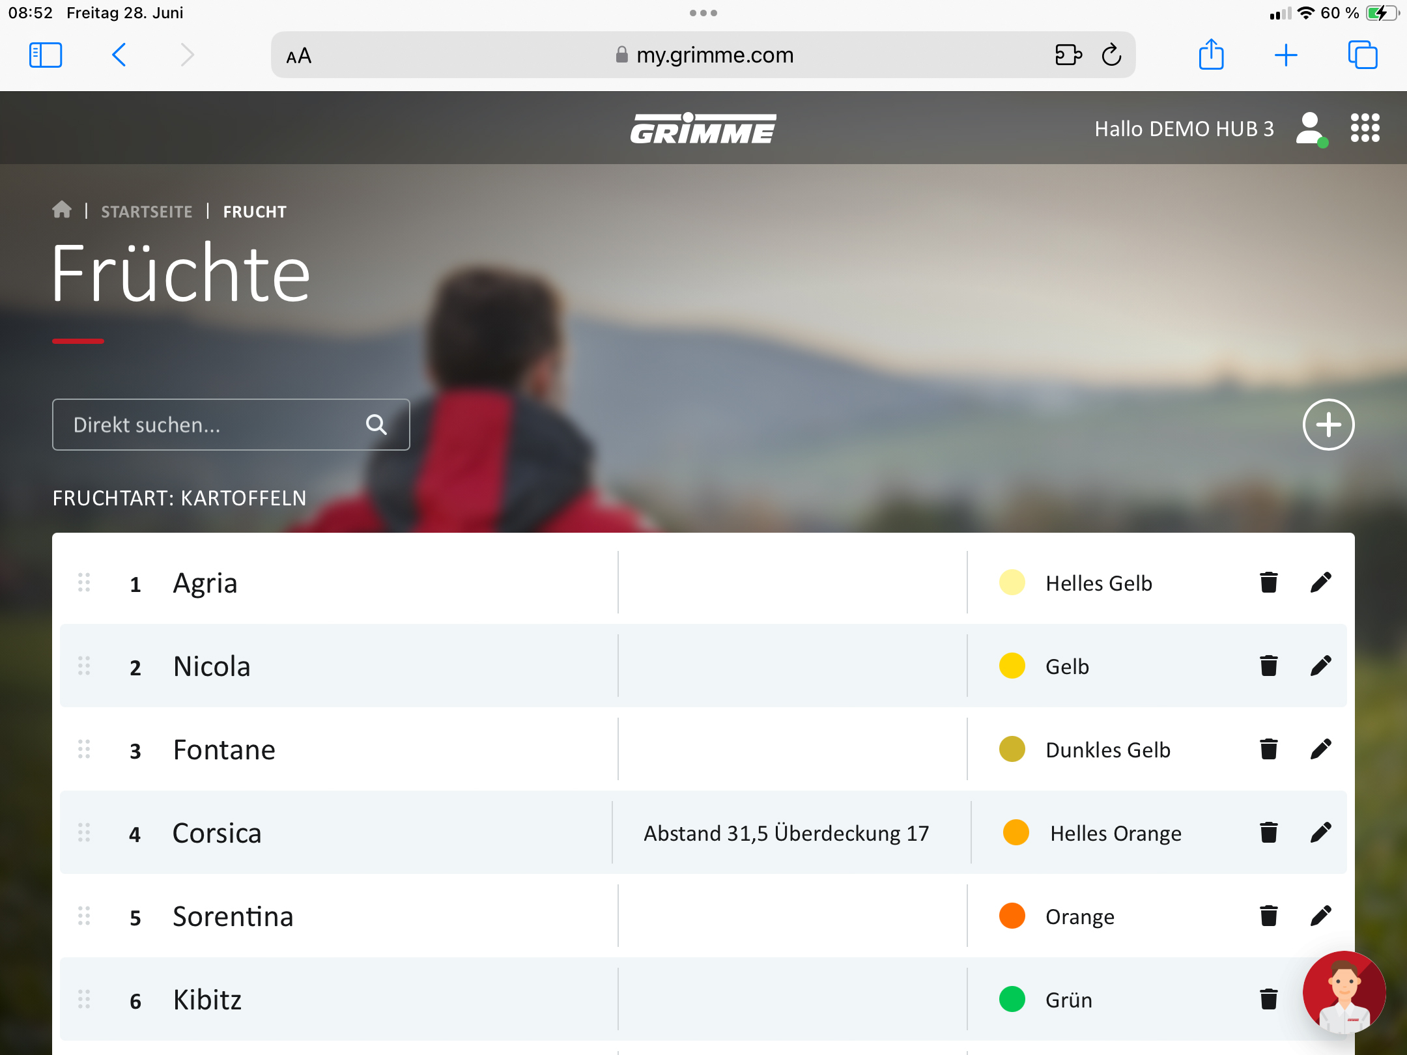Open the AA reader options
This screenshot has height=1055, width=1407.
click(299, 56)
